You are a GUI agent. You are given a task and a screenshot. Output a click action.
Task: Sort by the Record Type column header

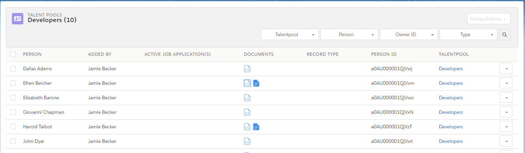(322, 55)
